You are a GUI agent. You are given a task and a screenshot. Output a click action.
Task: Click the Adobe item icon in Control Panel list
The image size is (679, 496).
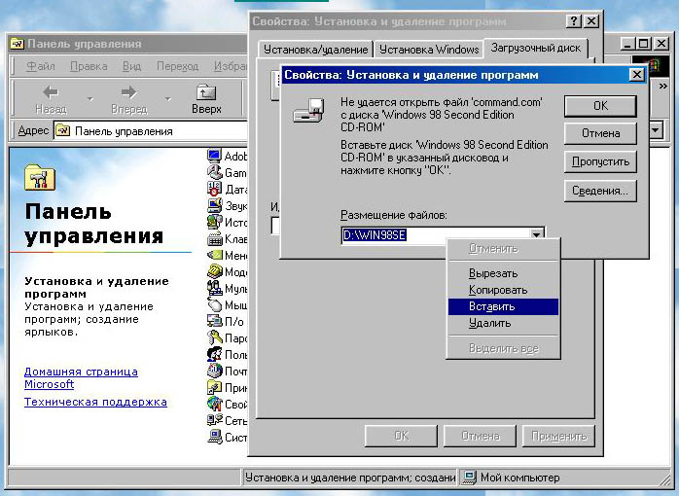(x=214, y=156)
